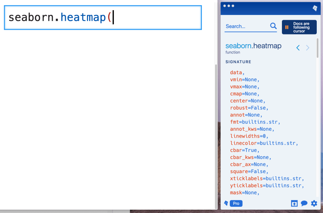This screenshot has height=213, width=323.
Task: Select the 'cbar_kws=None,' parameter
Action: (250, 157)
